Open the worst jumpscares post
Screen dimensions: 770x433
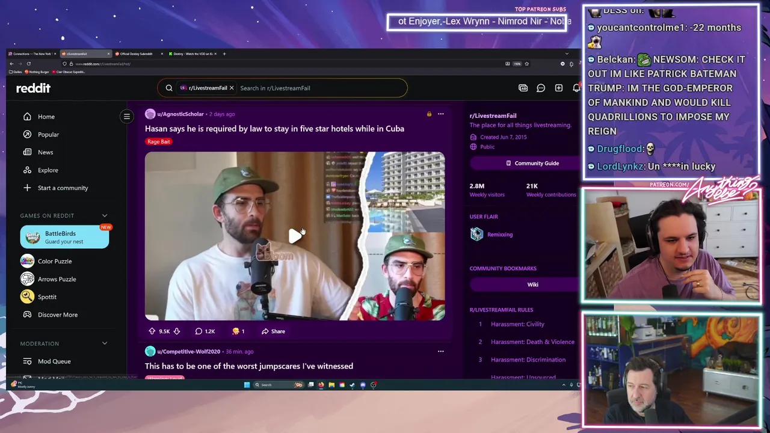tap(249, 366)
